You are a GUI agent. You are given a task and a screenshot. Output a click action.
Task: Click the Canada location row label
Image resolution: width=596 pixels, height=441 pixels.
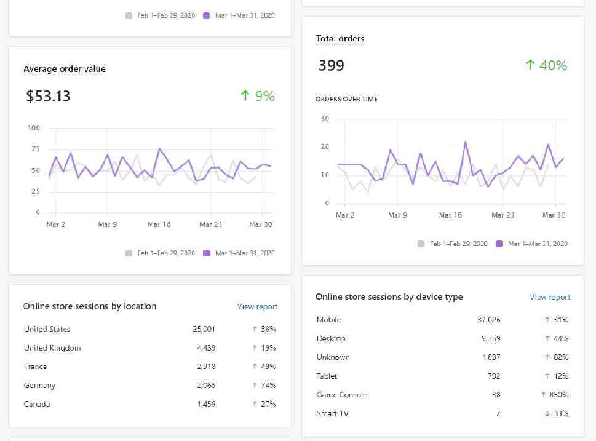37,404
